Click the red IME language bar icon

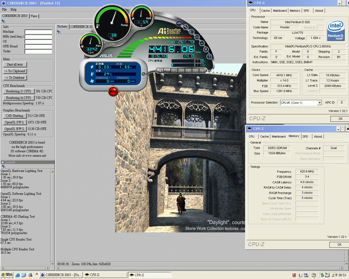click(294, 275)
